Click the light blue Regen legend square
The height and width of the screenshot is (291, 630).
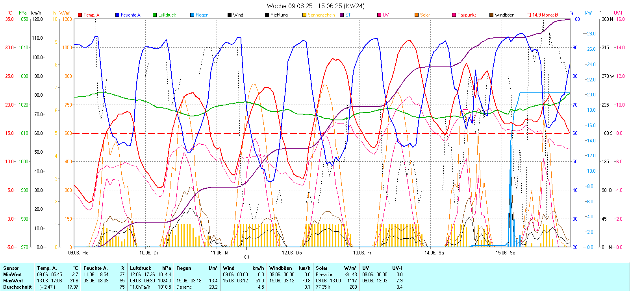click(x=192, y=15)
